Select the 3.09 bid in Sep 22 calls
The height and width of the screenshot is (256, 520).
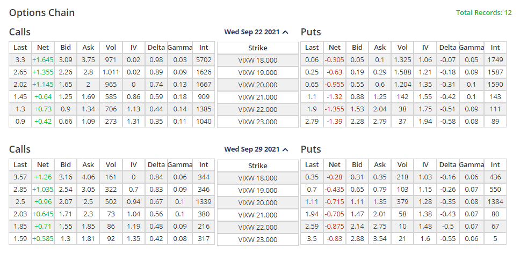tap(66, 60)
